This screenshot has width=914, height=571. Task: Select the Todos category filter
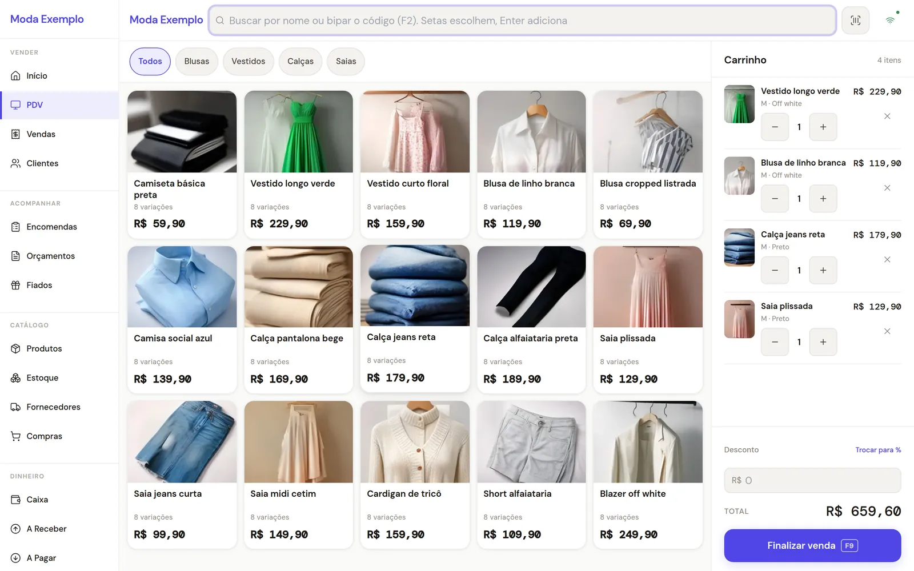[150, 62]
